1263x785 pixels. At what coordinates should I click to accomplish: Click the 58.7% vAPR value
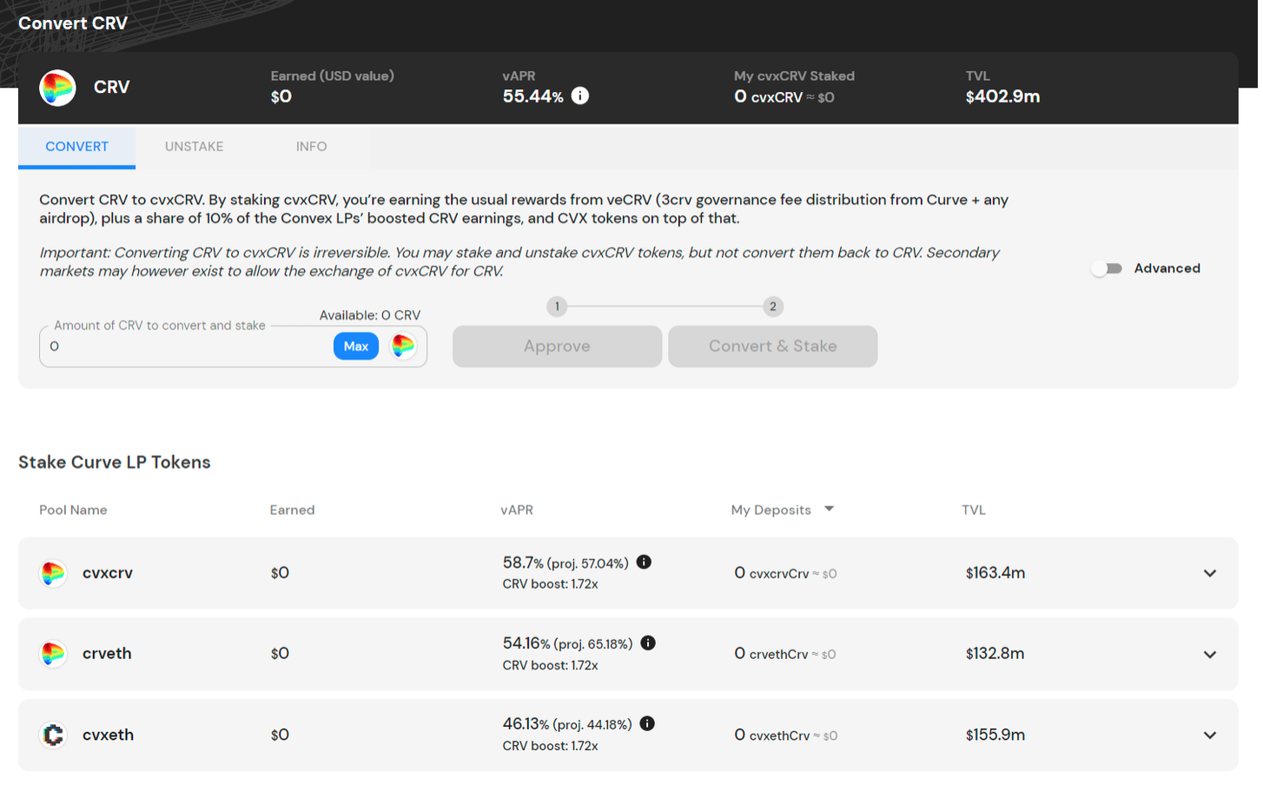[525, 564]
